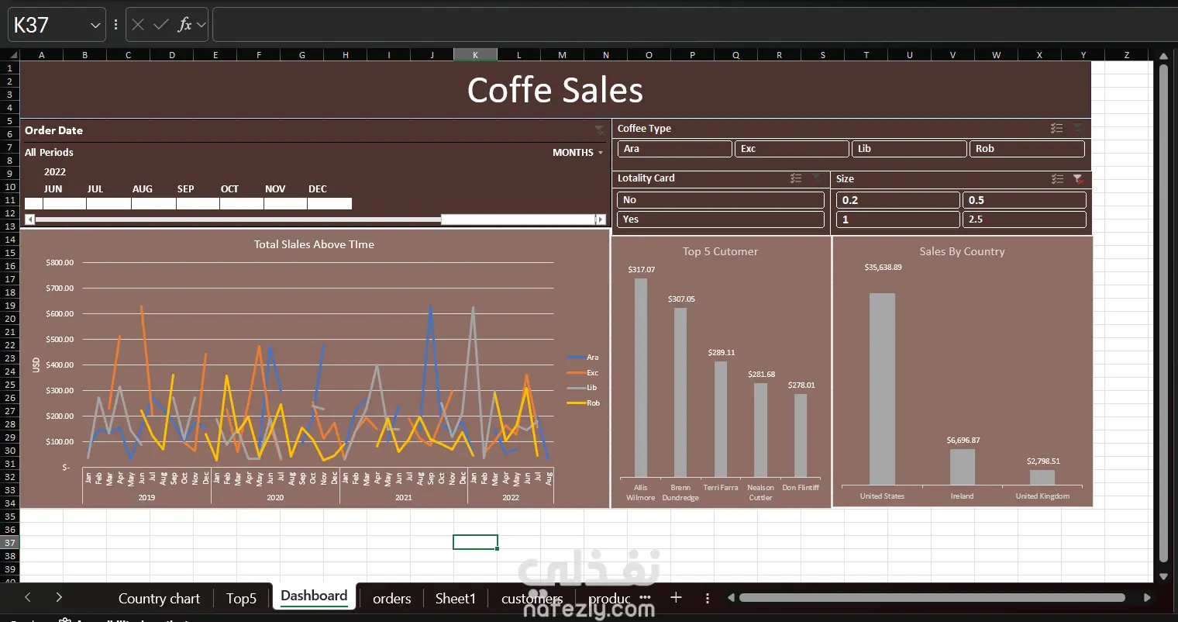The height and width of the screenshot is (622, 1178).
Task: Clear the filter on the Order Date timeline
Action: [x=600, y=130]
